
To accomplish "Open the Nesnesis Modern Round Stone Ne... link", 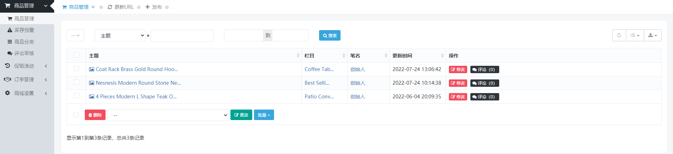I will point(138,83).
